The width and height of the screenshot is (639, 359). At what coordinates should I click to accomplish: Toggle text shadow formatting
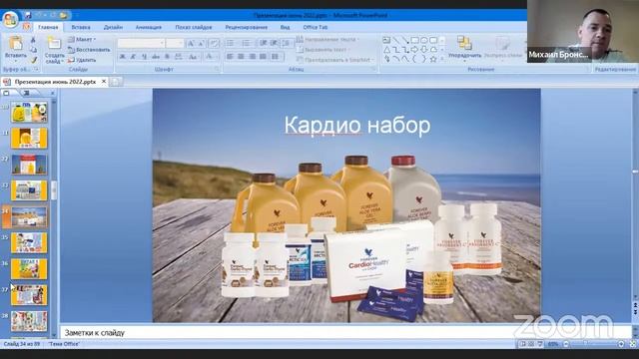(x=167, y=57)
